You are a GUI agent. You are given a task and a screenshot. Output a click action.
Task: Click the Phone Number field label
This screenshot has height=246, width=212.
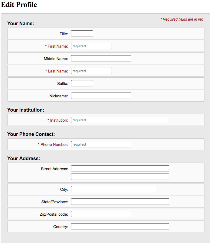[54, 145]
